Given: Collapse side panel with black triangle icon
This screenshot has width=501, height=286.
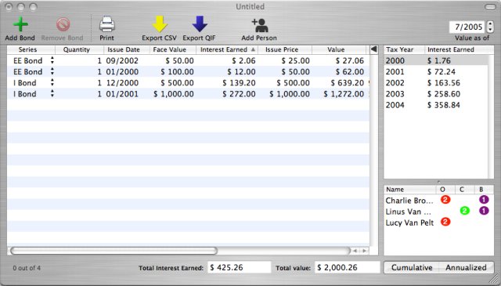Looking at the screenshot, I should (373, 49).
